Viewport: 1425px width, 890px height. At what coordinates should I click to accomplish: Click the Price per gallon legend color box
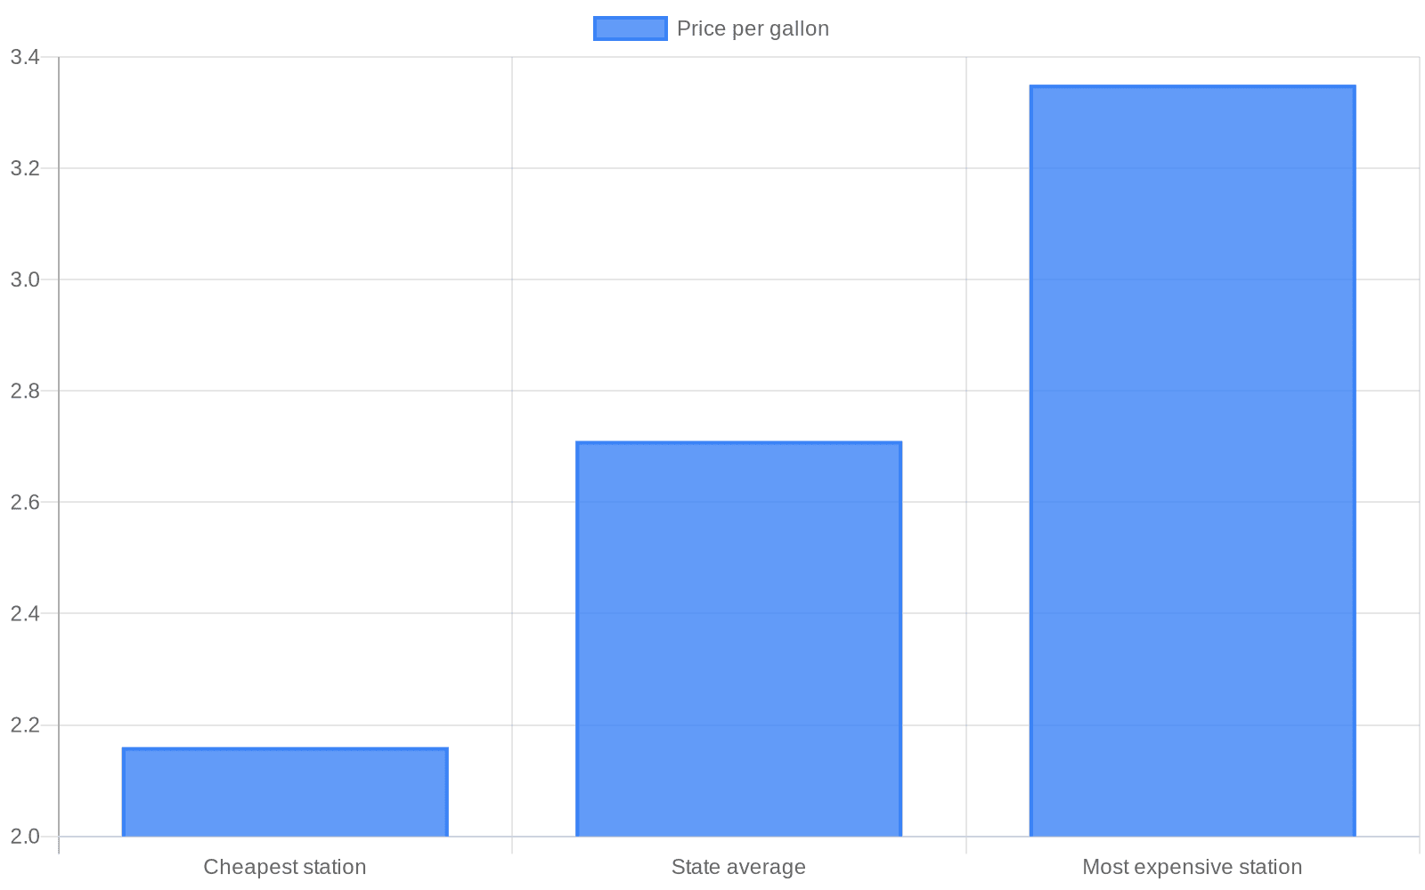coord(630,28)
